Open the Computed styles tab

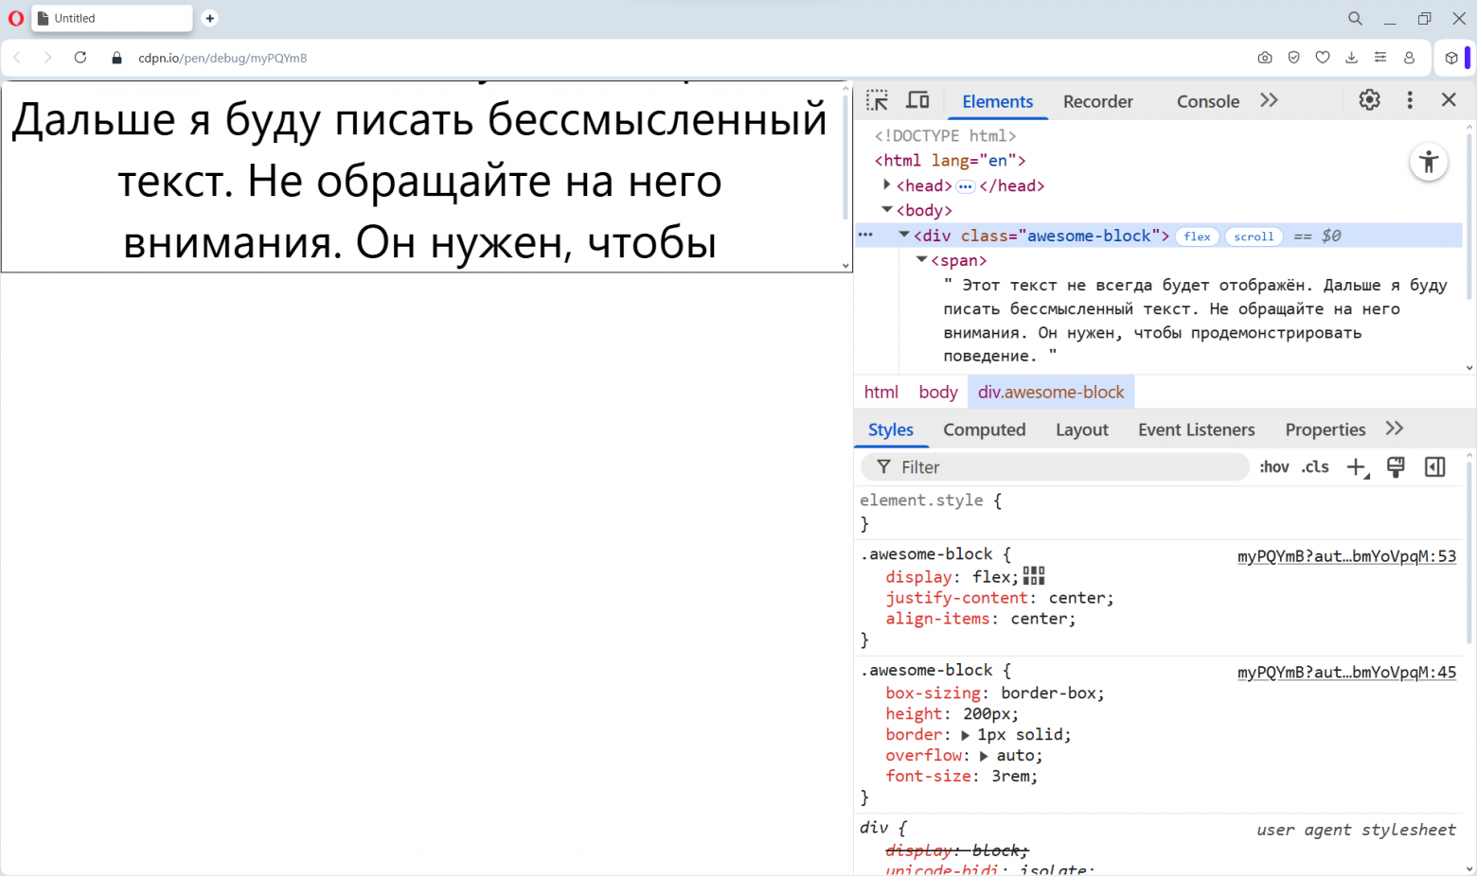[x=985, y=429]
